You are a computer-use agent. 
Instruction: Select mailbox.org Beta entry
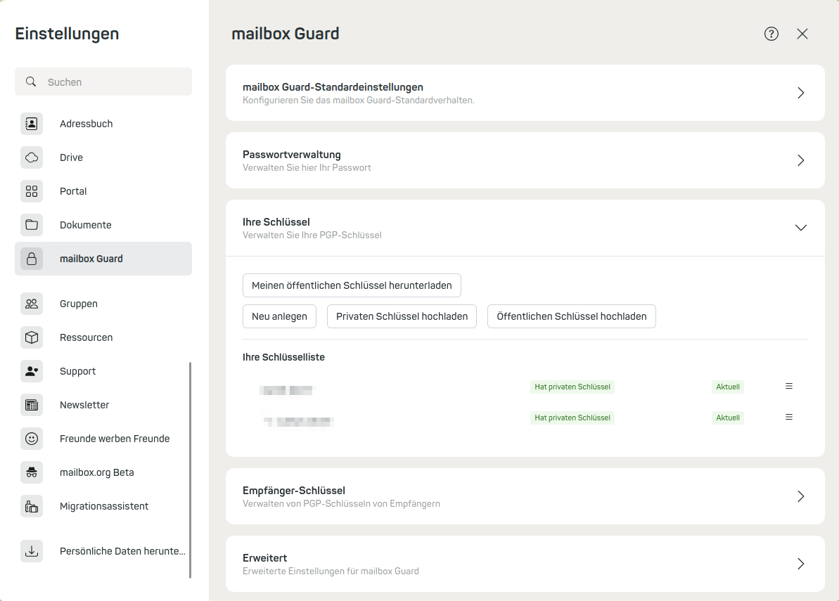tap(103, 472)
